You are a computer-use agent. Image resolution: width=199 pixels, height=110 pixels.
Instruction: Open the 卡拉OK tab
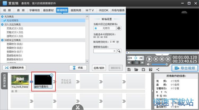(x=103, y=10)
